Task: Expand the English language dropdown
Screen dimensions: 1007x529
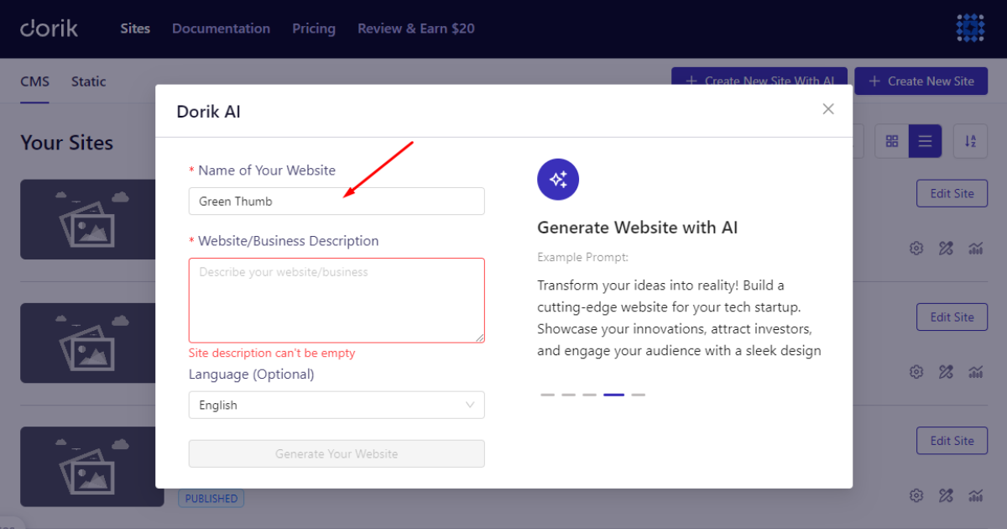Action: pyautogui.click(x=337, y=405)
